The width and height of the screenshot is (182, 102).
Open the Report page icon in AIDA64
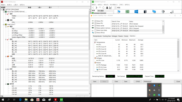115,8
